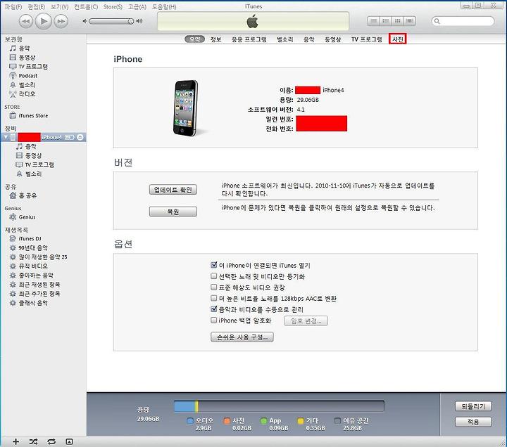Open 파일(F) menu
The width and height of the screenshot is (507, 447).
[x=13, y=6]
